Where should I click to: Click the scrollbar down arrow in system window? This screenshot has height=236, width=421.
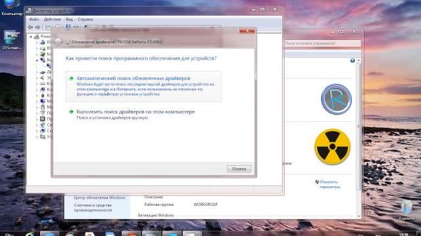click(359, 216)
